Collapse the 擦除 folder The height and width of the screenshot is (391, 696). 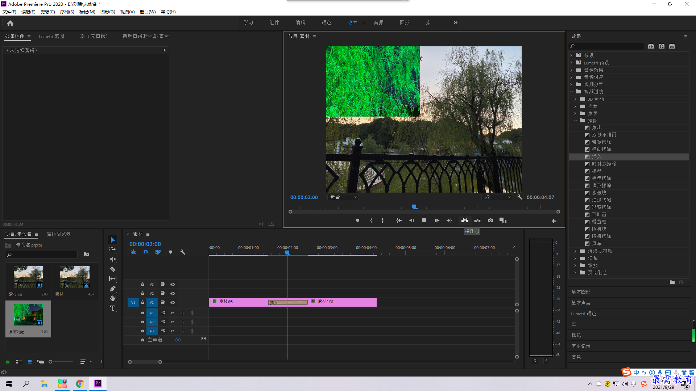576,121
